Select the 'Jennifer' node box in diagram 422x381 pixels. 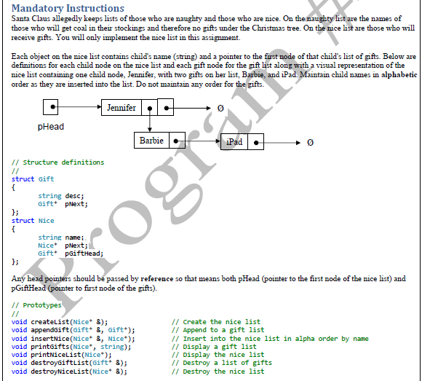pos(138,107)
